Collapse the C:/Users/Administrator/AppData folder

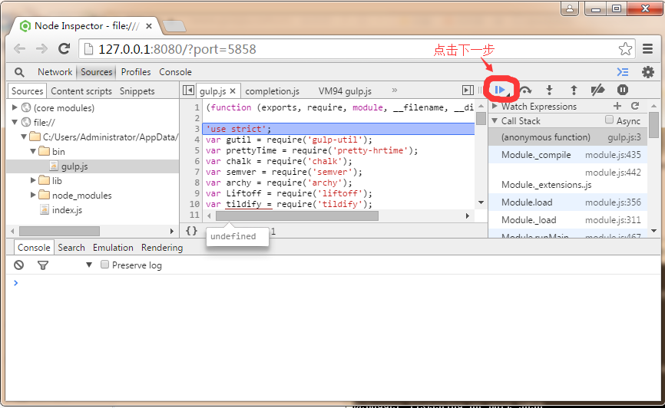click(24, 137)
